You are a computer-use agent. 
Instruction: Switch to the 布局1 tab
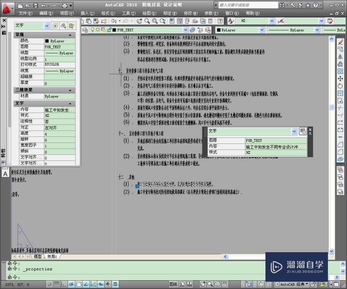click(52, 257)
